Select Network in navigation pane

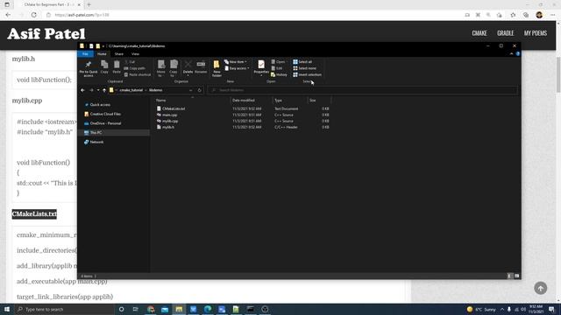96,142
